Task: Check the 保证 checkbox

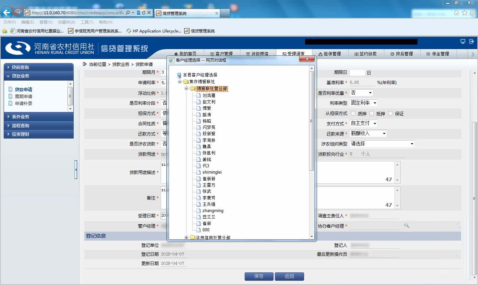Action: (x=390, y=113)
